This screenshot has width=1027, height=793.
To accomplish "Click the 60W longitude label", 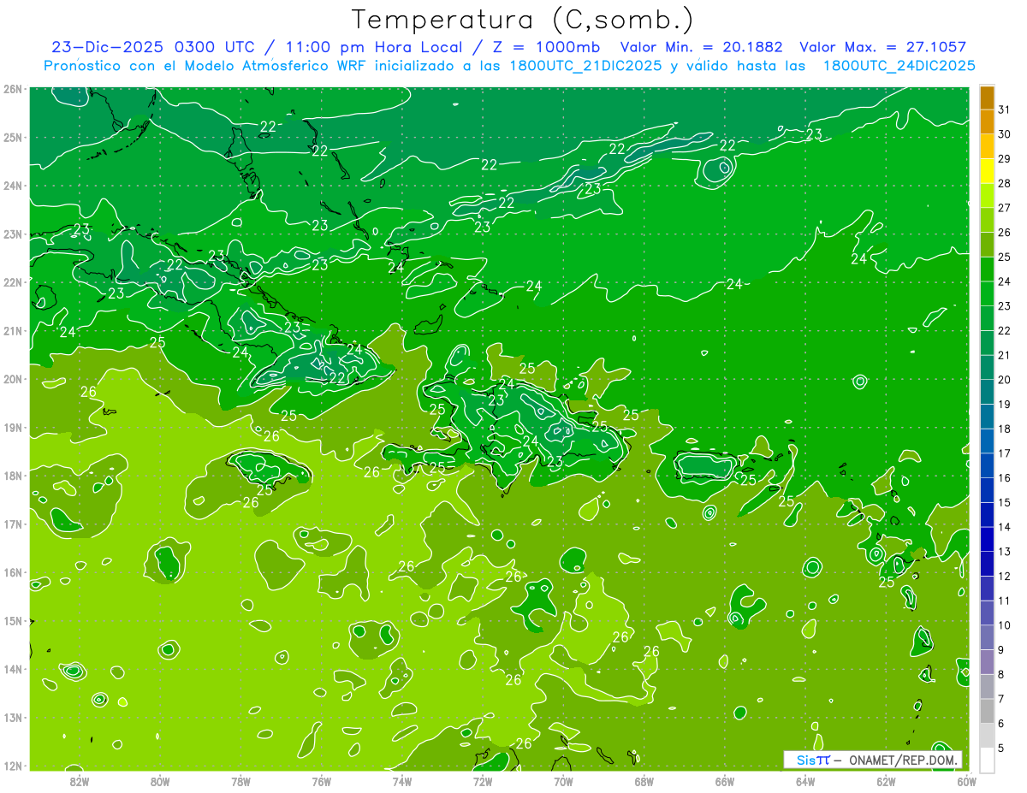I will point(966,780).
